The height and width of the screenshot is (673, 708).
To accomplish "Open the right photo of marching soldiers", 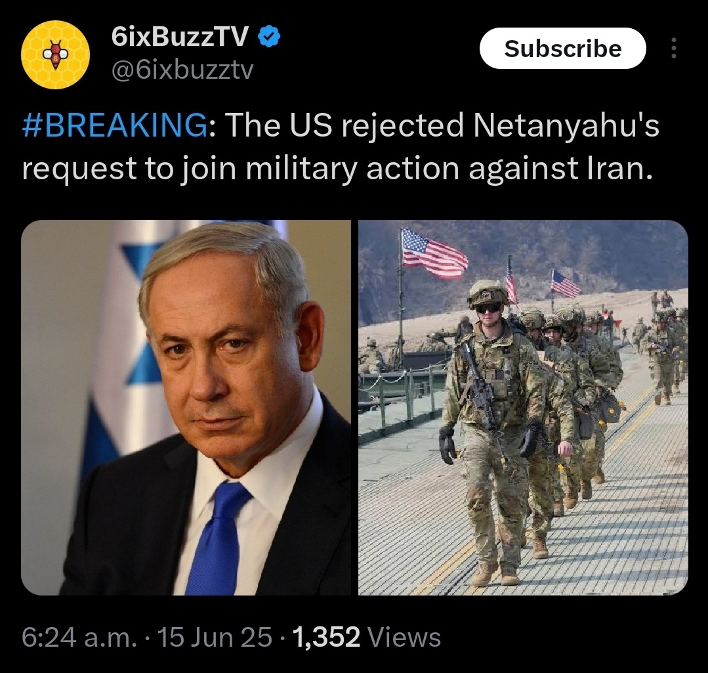I will [x=523, y=408].
